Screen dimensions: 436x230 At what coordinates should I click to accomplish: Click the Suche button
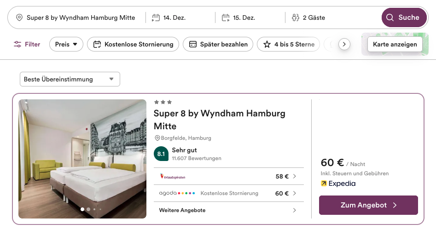point(404,17)
